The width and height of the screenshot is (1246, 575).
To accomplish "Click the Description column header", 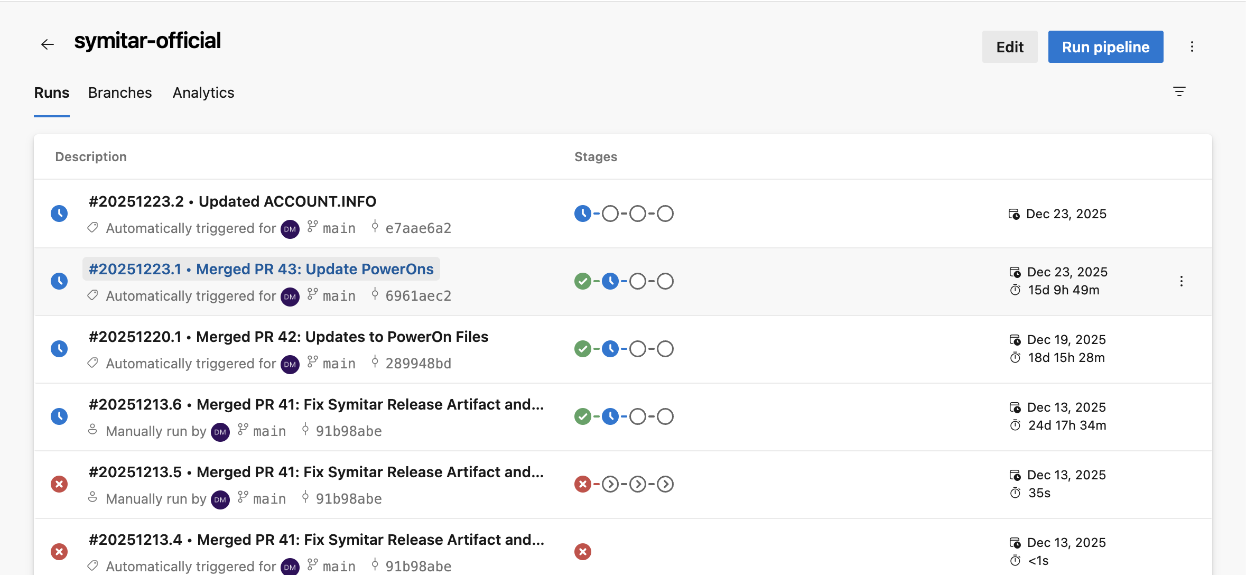I will click(91, 157).
